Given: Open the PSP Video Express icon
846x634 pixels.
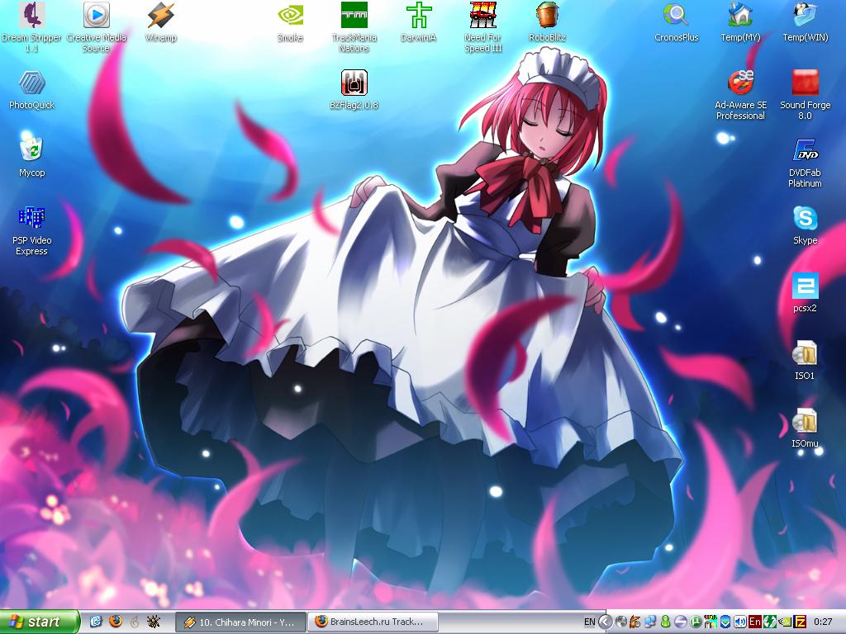Looking at the screenshot, I should 32,230.
